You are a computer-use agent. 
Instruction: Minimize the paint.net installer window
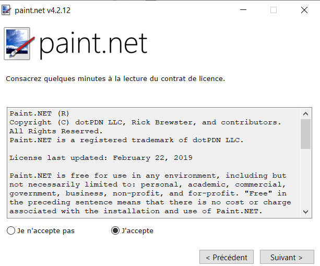pyautogui.click(x=243, y=10)
